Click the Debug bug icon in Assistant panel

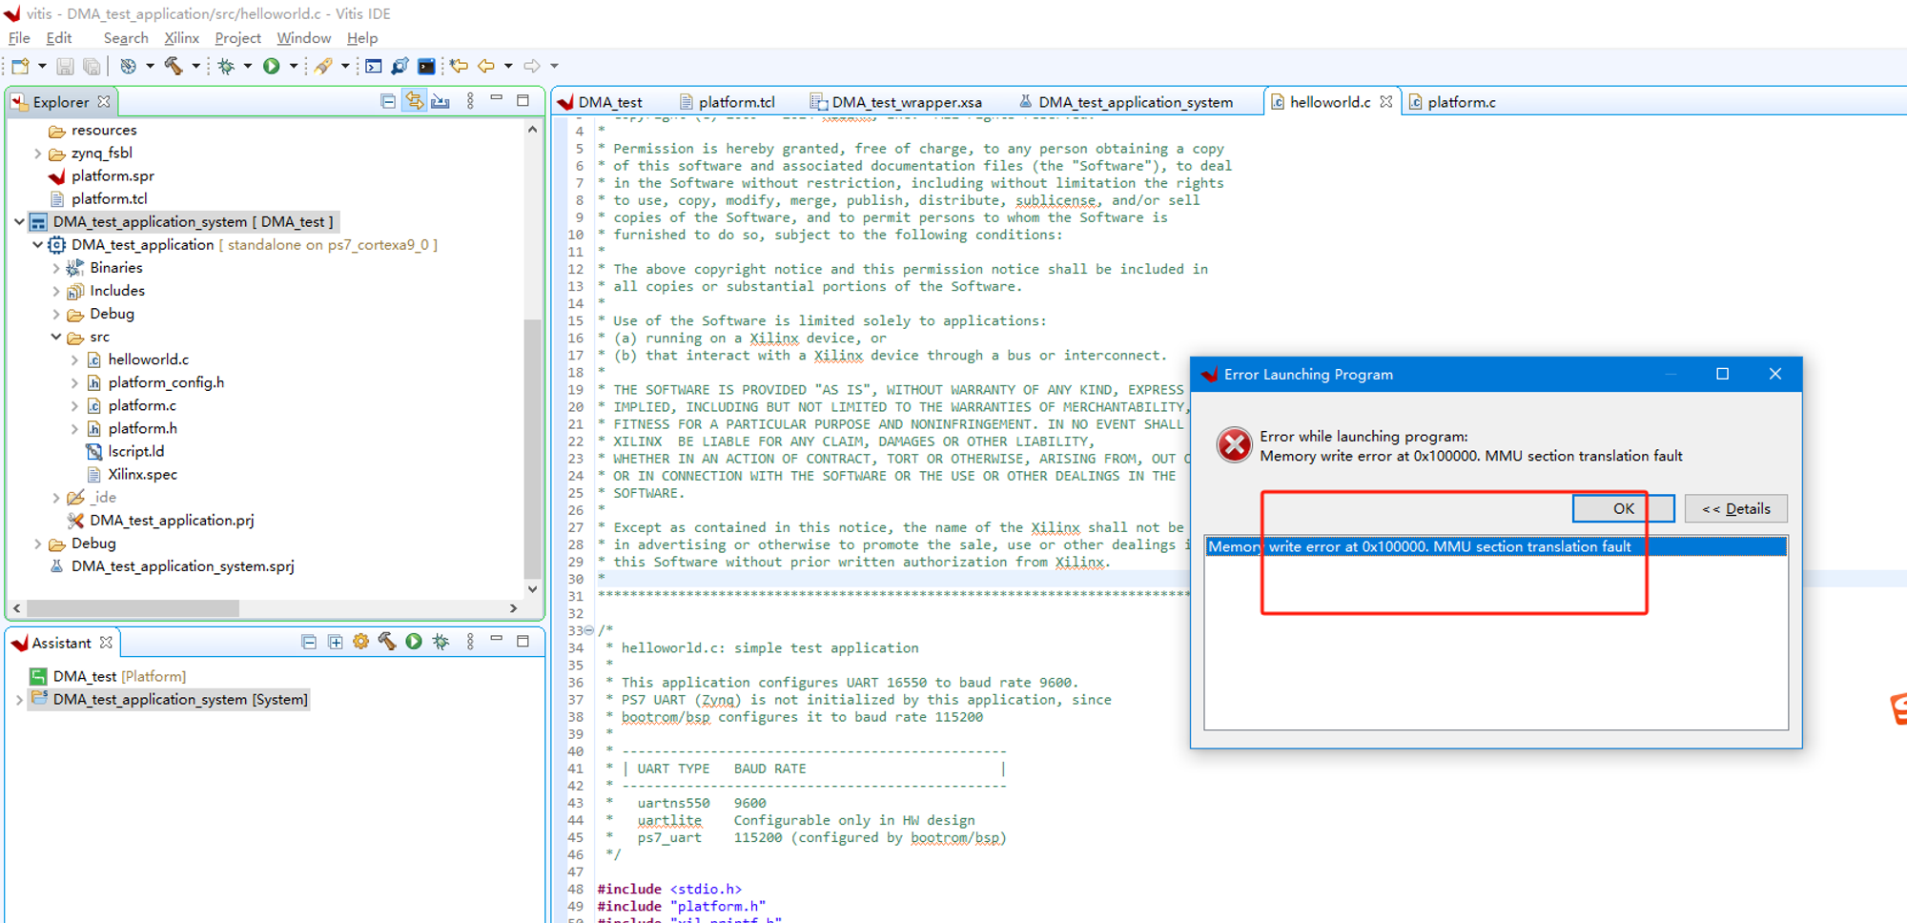click(441, 642)
